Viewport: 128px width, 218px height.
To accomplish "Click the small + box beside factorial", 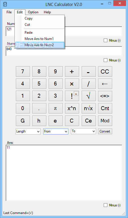I will click(x=76, y=94).
